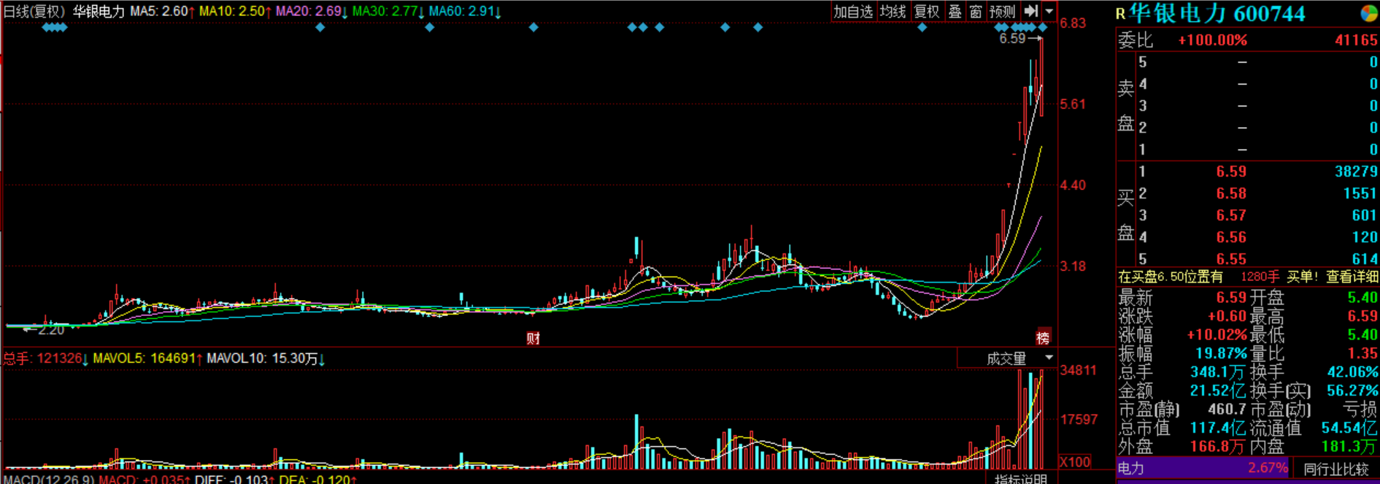Click the MA10: 2.50 indicator label
The height and width of the screenshot is (484, 1380).
click(x=235, y=12)
